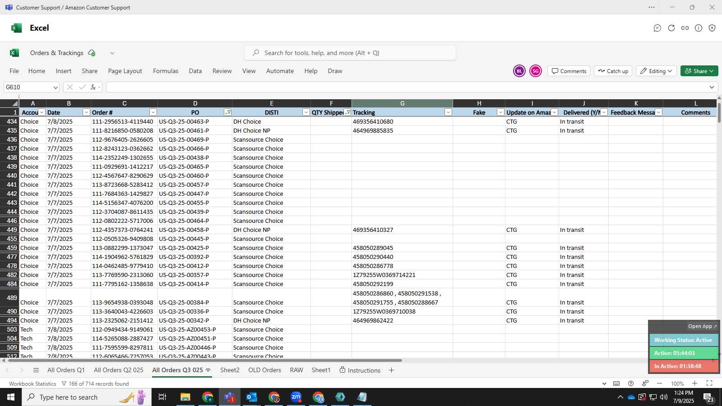Click the 100% zoom level
The width and height of the screenshot is (722, 406).
tap(677, 383)
